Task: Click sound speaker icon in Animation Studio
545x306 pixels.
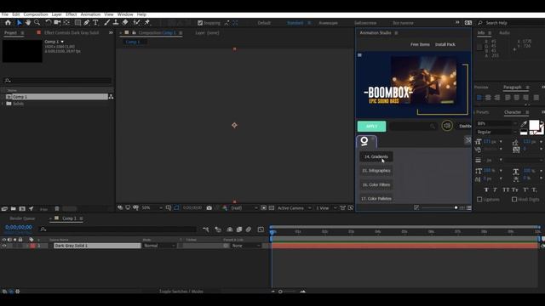Action: point(447,126)
